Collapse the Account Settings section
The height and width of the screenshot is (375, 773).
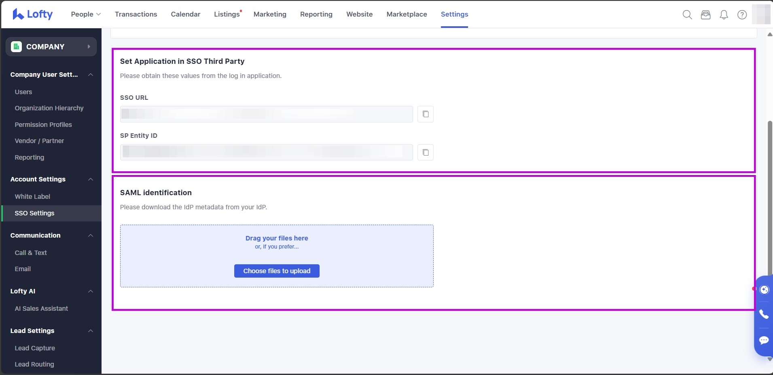point(91,179)
